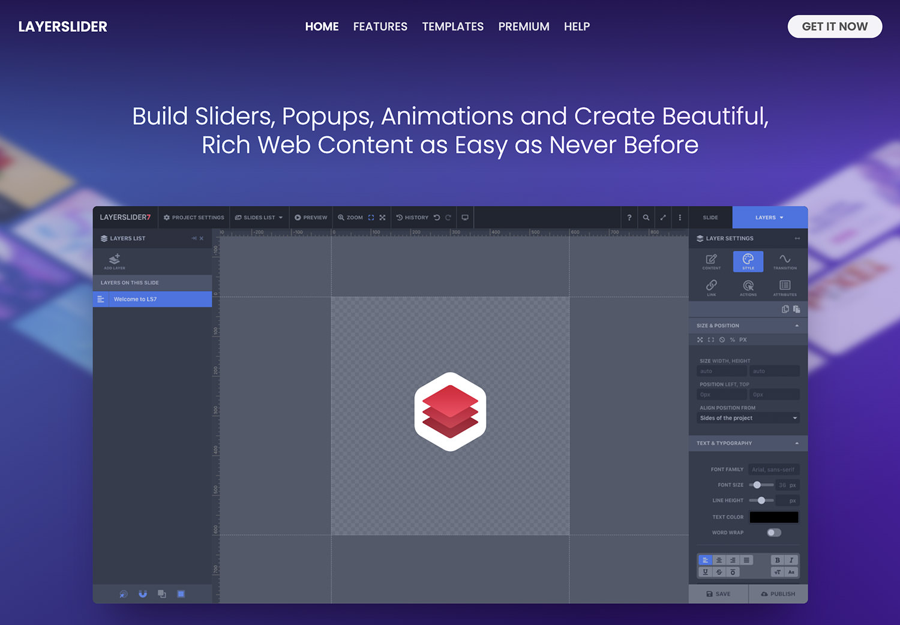The width and height of the screenshot is (900, 625).
Task: Open the Actions cursor icon section
Action: point(748,288)
